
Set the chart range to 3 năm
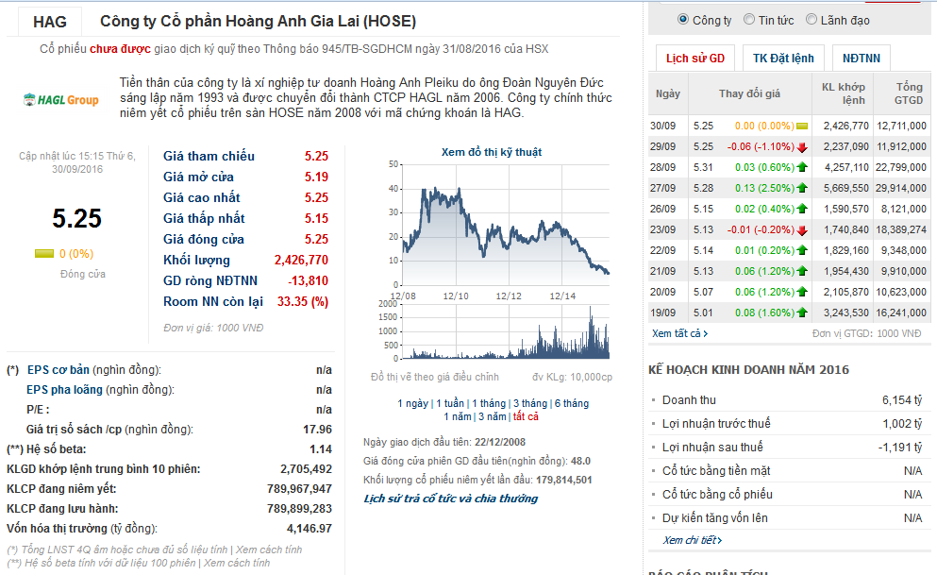[x=493, y=416]
